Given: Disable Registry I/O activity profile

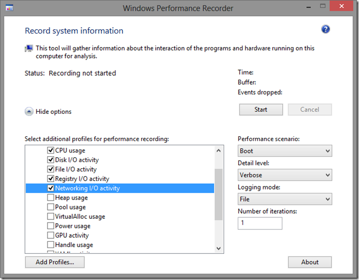Looking at the screenshot, I should point(50,178).
